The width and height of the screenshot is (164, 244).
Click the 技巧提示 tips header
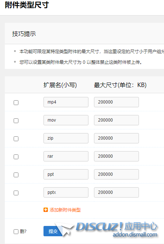(24, 34)
